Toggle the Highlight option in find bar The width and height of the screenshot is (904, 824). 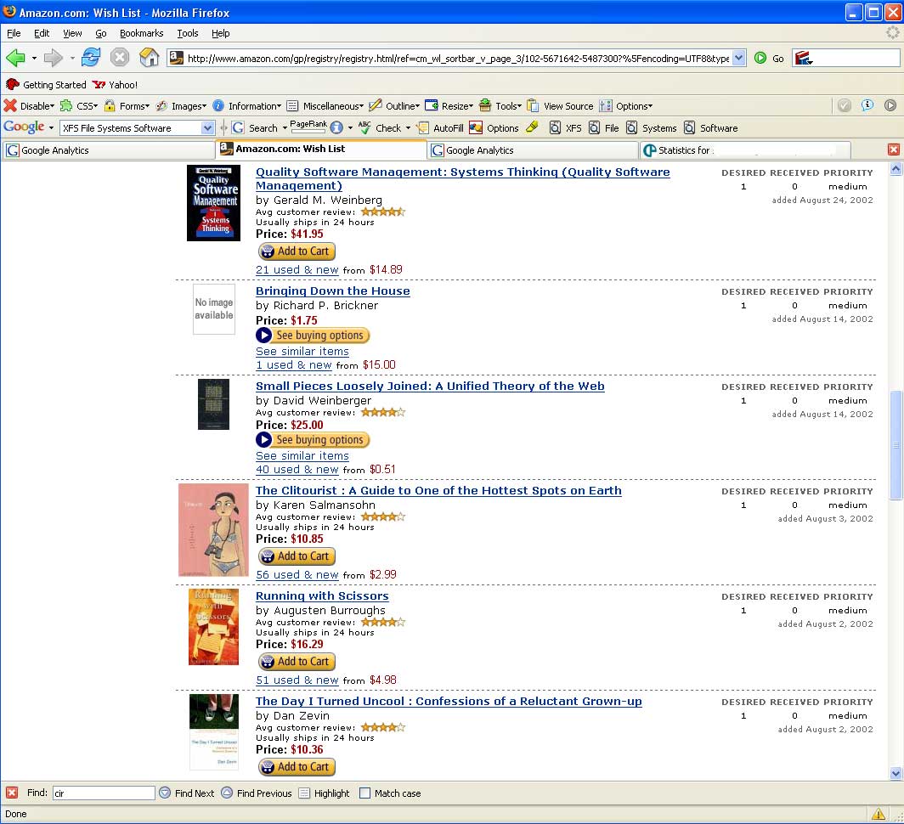(x=324, y=793)
